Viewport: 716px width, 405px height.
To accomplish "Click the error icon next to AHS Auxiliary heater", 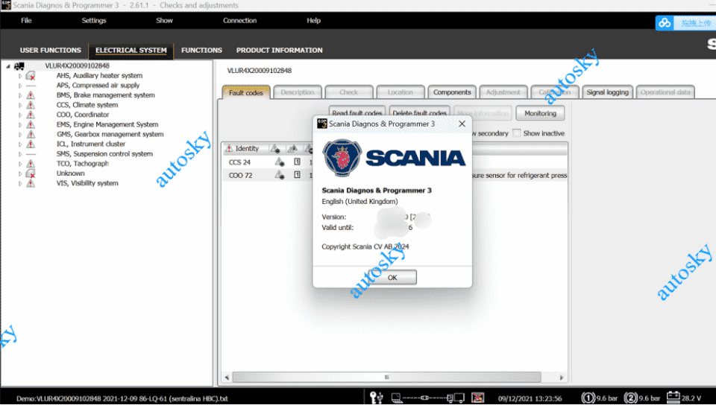I will [x=31, y=76].
